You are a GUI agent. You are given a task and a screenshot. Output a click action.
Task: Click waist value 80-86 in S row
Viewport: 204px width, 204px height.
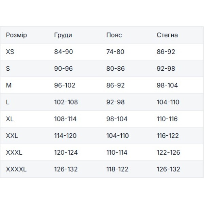[x=116, y=69]
